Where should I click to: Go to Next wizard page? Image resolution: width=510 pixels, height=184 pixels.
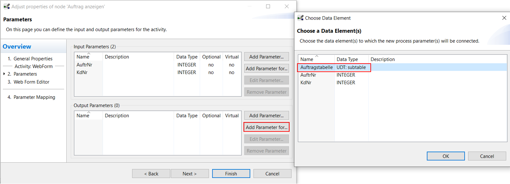[x=190, y=174]
